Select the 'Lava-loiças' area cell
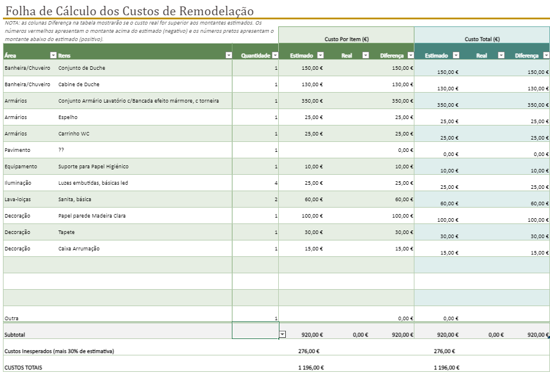This screenshot has width=550, height=373. (x=30, y=199)
